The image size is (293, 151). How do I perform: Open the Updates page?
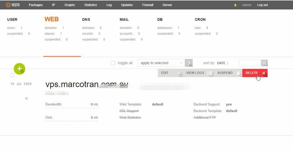[x=127, y=5]
